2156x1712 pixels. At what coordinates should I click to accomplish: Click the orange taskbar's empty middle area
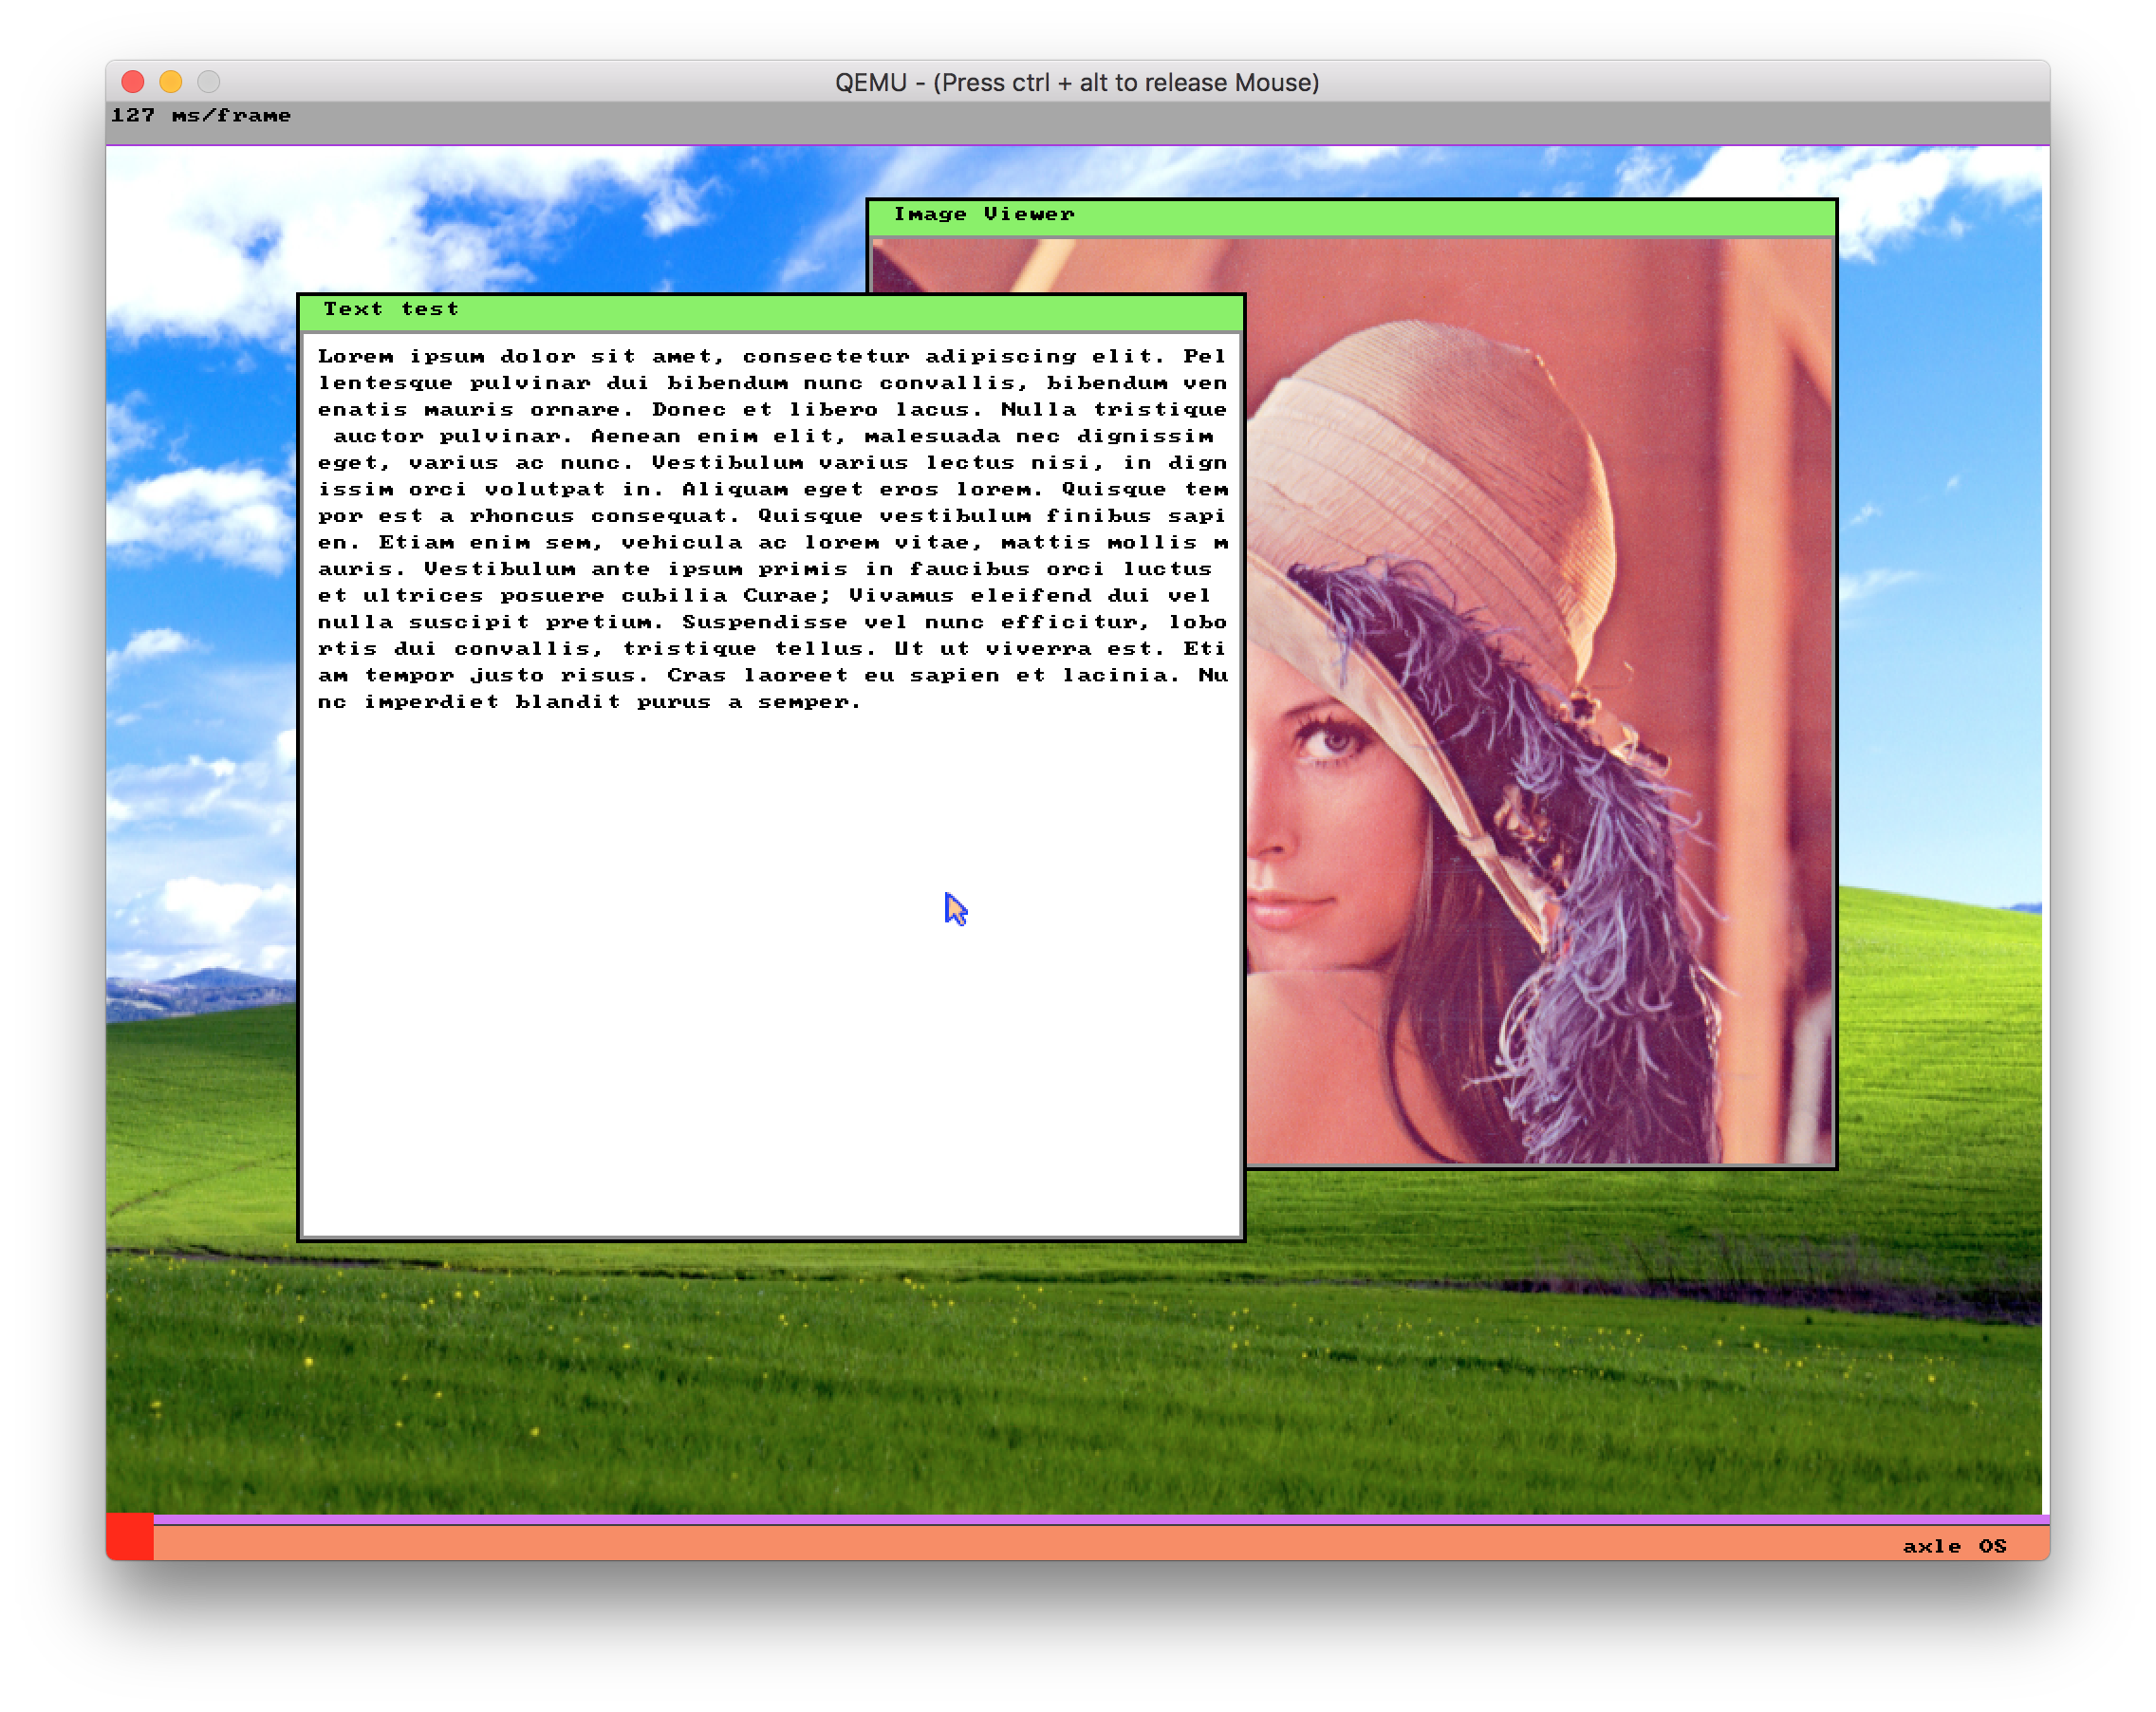[x=1000, y=1543]
